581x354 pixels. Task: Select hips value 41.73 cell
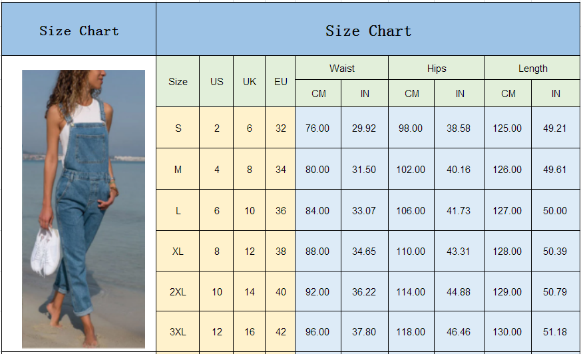[x=459, y=211]
